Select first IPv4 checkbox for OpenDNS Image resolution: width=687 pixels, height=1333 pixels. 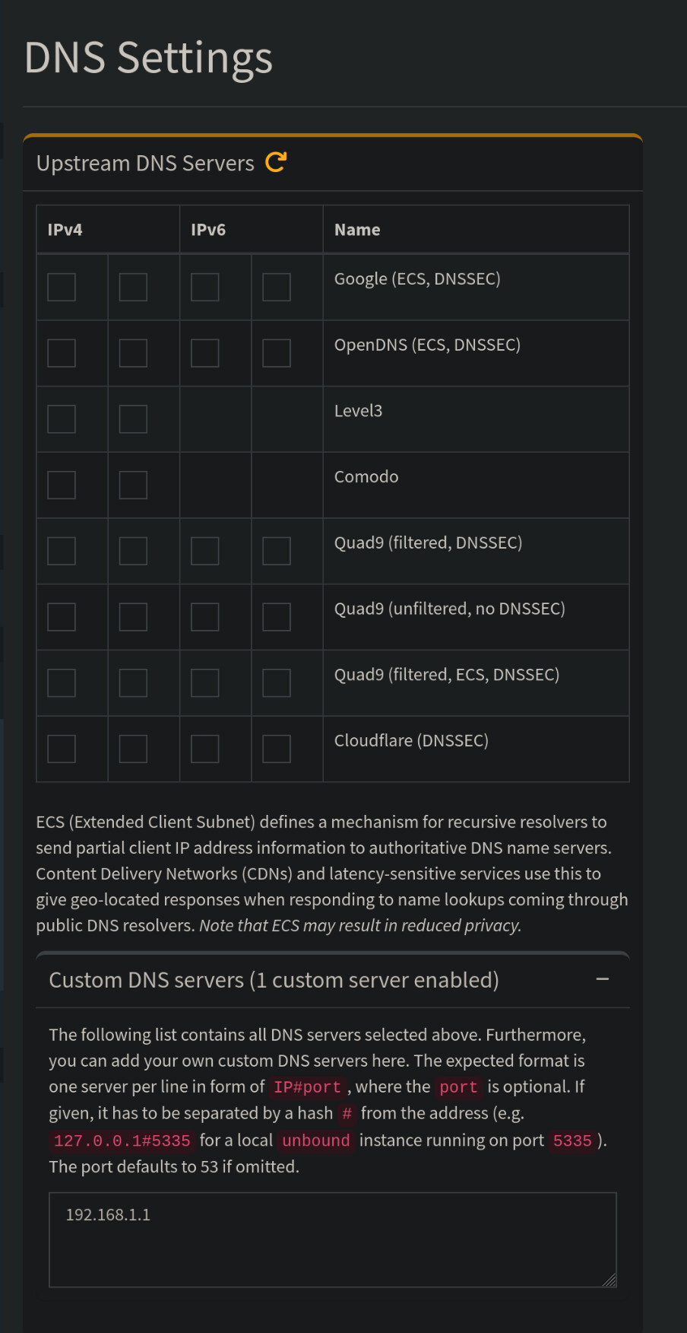(62, 353)
